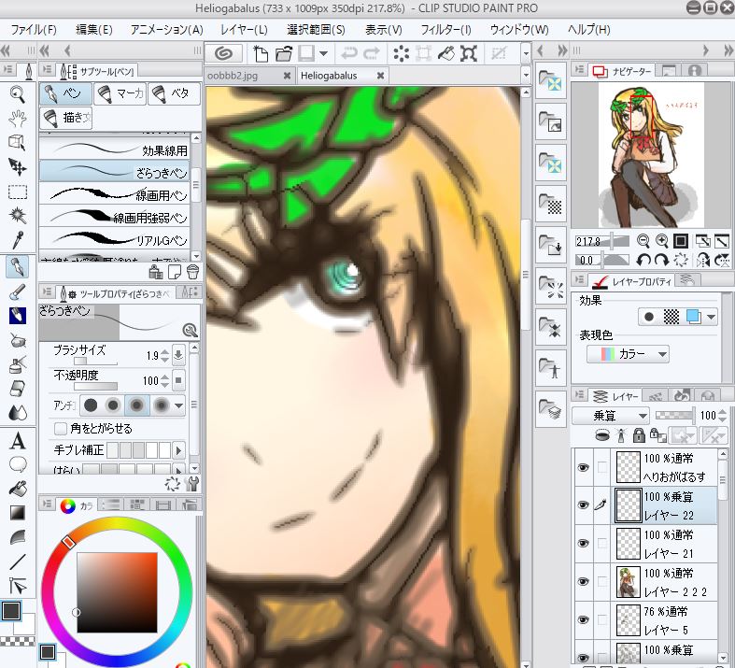
Task: Hide the へりおがばるす layer
Action: tap(583, 468)
